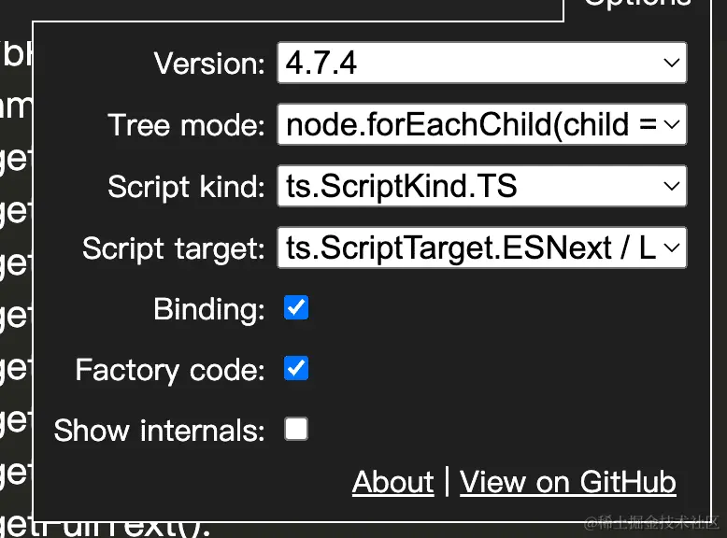
Task: Click the Script target label
Action: point(174,249)
